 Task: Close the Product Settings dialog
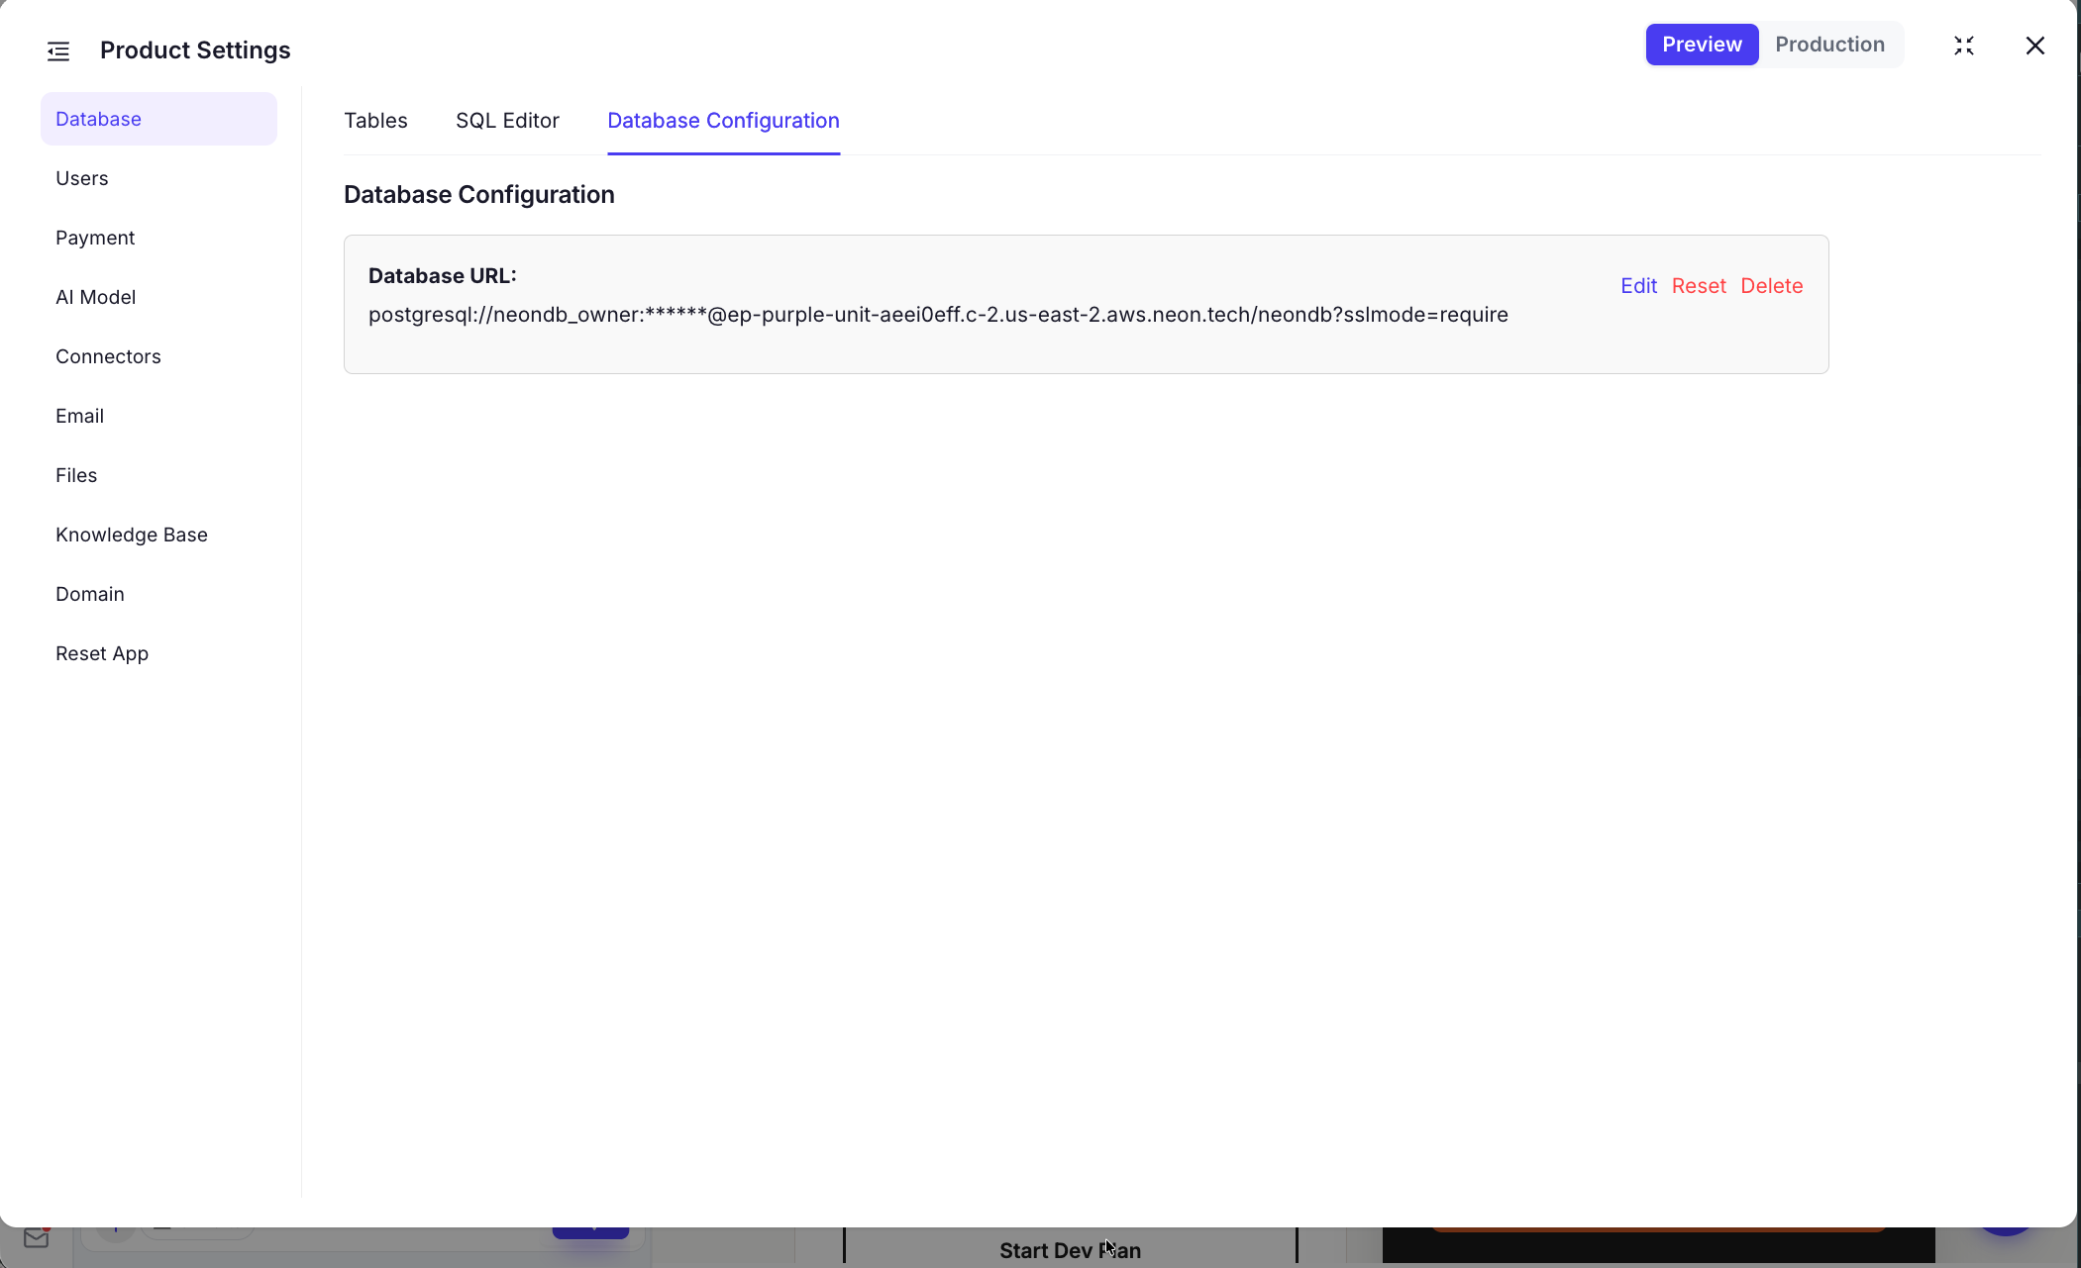(2034, 46)
